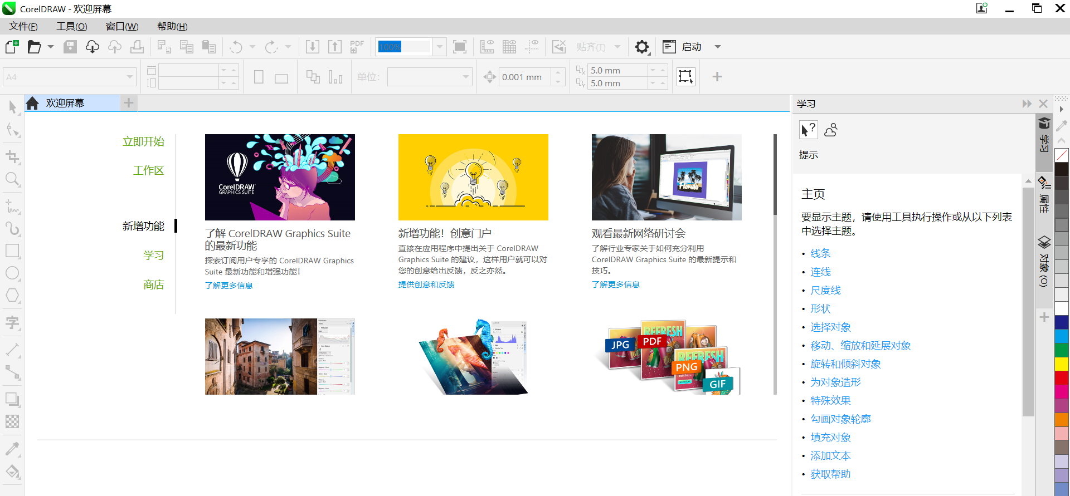Select the Ellipse tool in toolbox
Screen dimensions: 1070x496
[x=12, y=273]
